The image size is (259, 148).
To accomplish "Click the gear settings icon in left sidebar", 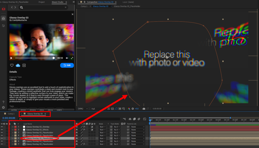I will (x=3, y=107).
